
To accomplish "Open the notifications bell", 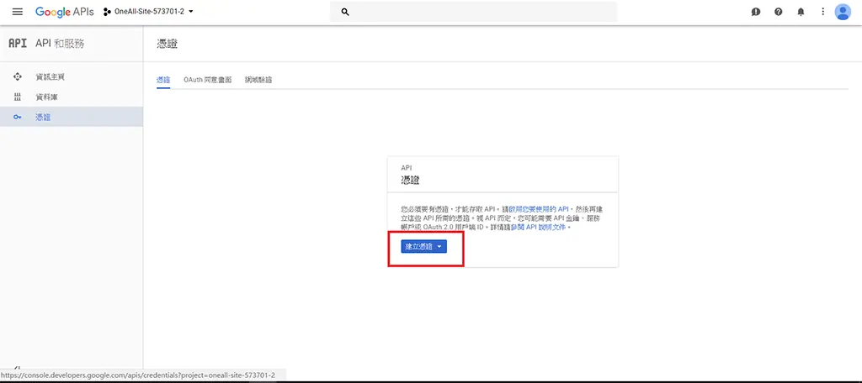I will pyautogui.click(x=801, y=12).
